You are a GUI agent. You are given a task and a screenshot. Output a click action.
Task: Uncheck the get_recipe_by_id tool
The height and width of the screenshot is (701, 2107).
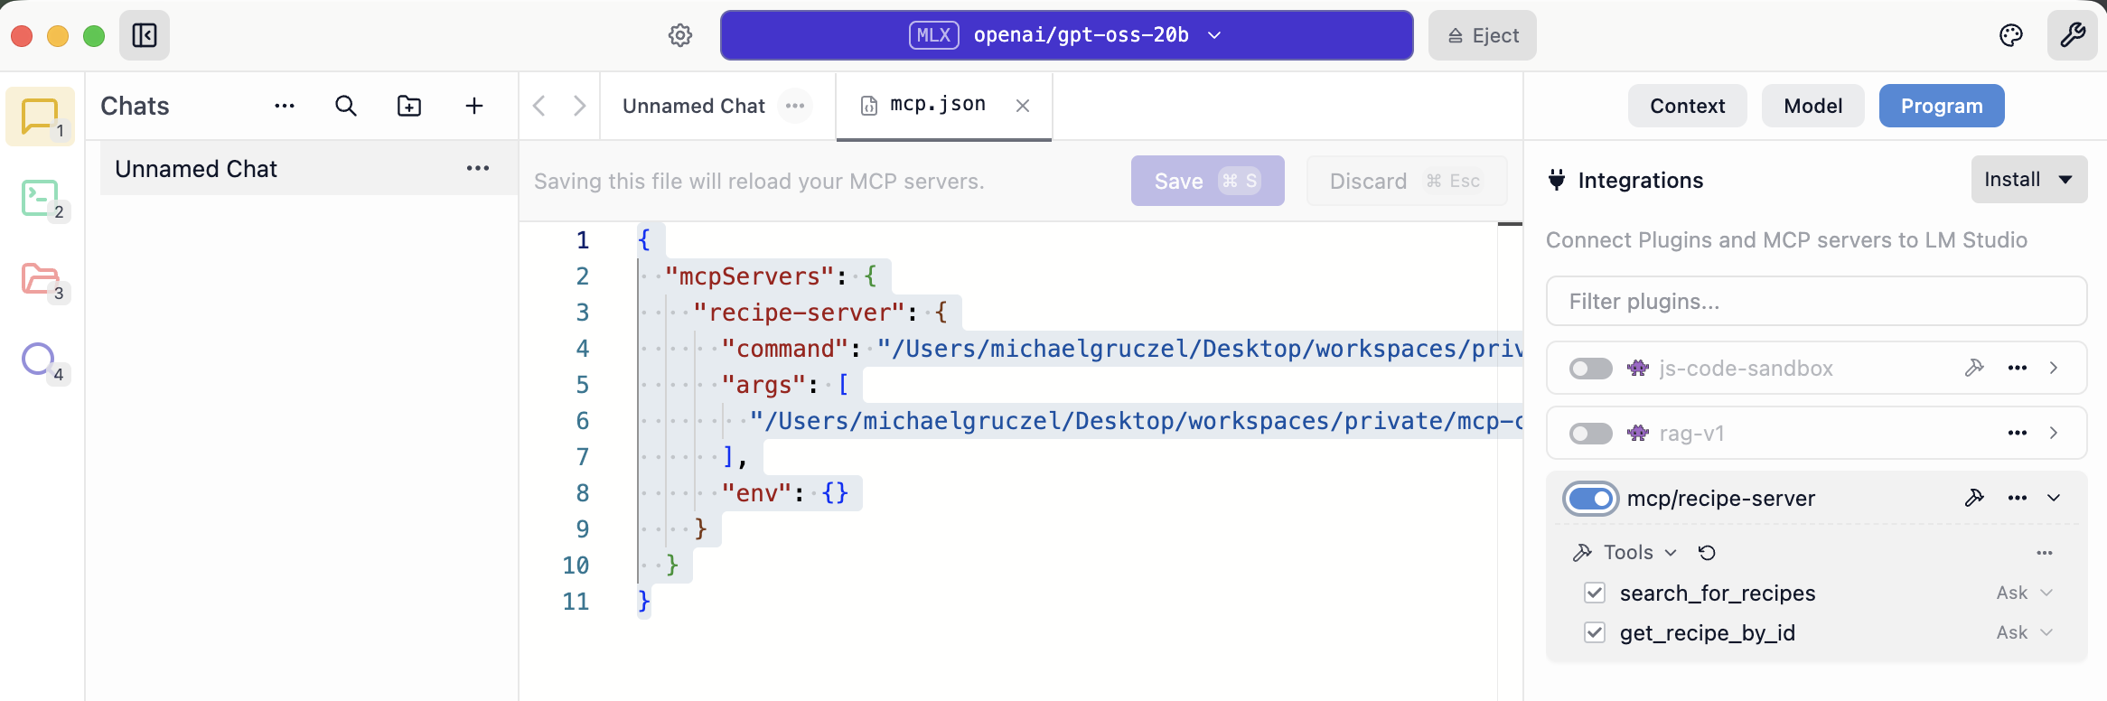tap(1595, 632)
